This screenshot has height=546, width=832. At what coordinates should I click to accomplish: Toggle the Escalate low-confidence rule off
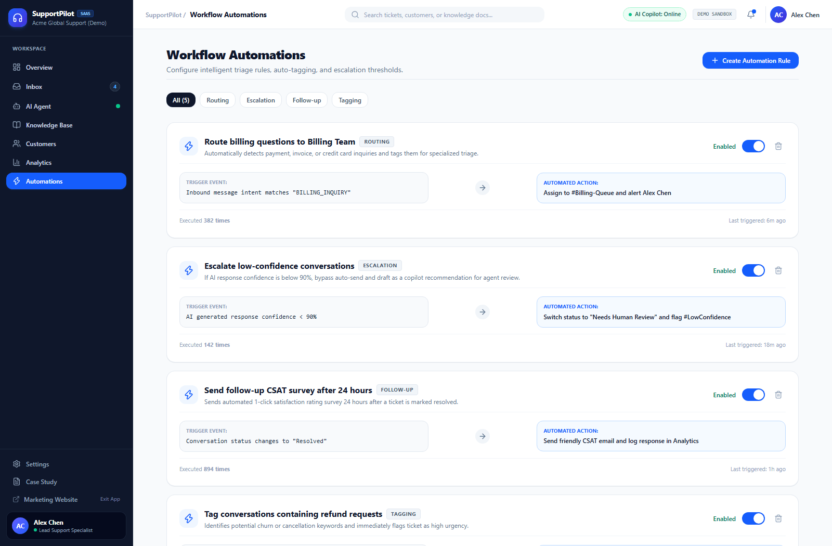(753, 270)
